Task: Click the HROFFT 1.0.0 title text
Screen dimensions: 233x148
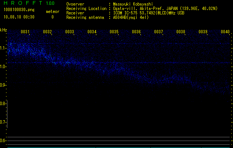Action: [29, 3]
